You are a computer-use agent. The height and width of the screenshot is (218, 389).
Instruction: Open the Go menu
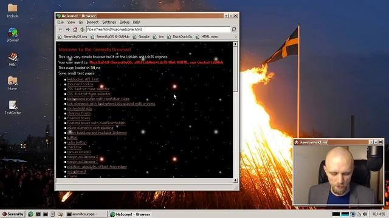point(81,22)
